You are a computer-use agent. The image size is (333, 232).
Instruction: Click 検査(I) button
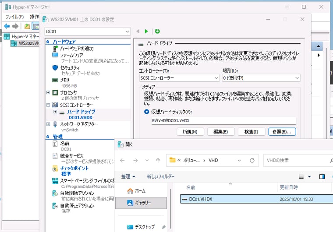coord(251,132)
